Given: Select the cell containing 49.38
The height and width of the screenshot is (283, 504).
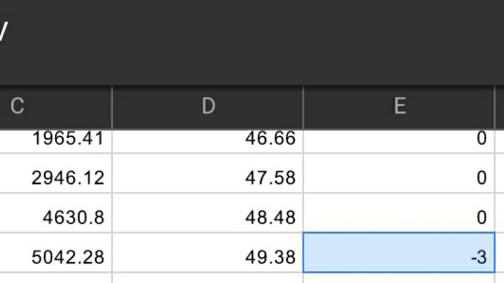Looking at the screenshot, I should point(208,252).
